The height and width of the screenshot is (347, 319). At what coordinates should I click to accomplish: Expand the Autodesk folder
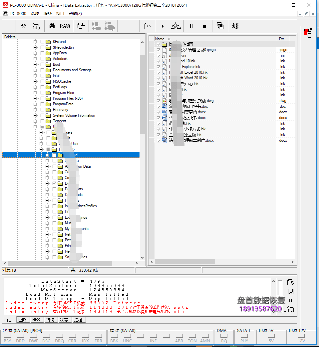coord(35,59)
